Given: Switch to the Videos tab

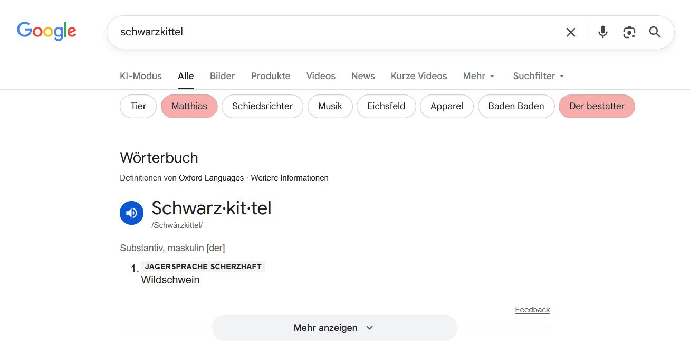Looking at the screenshot, I should click(321, 76).
